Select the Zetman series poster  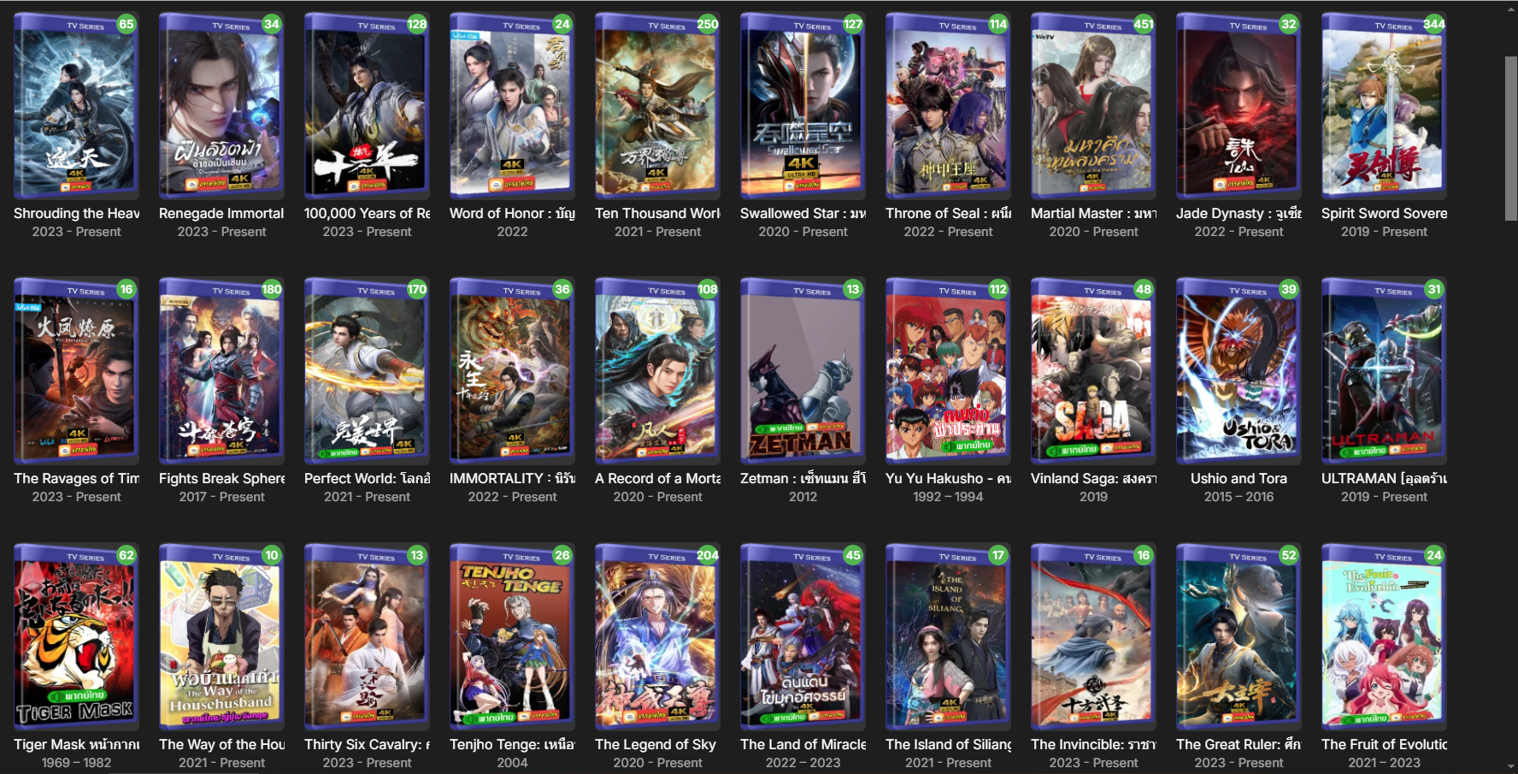[x=803, y=371]
